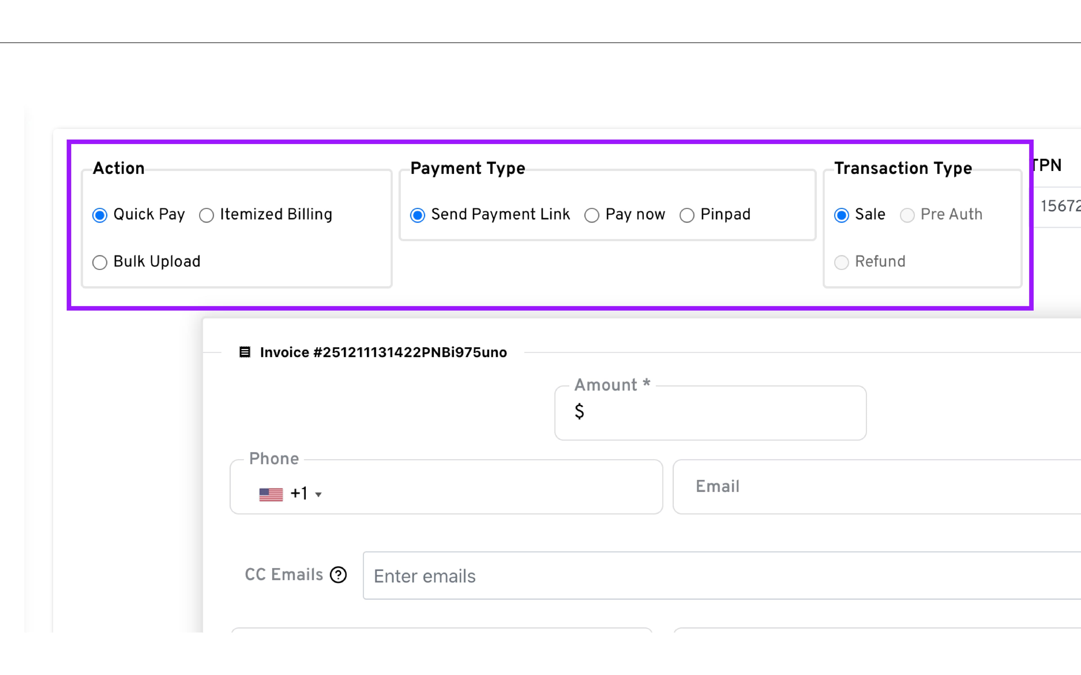Image resolution: width=1081 pixels, height=675 pixels.
Task: Click the invoice number heading text
Action: click(383, 353)
